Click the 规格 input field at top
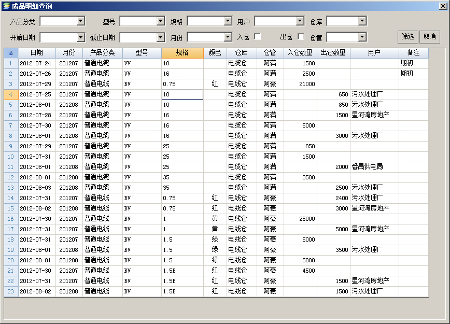 (205, 21)
